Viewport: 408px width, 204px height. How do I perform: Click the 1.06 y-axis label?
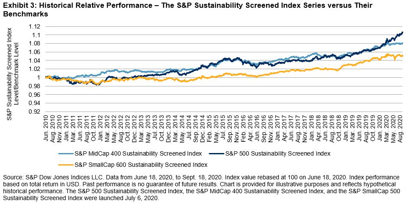pos(35,52)
